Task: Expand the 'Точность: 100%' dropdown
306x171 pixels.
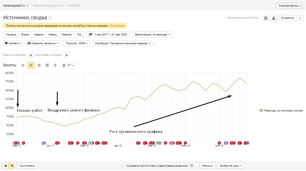Action: (x=76, y=43)
